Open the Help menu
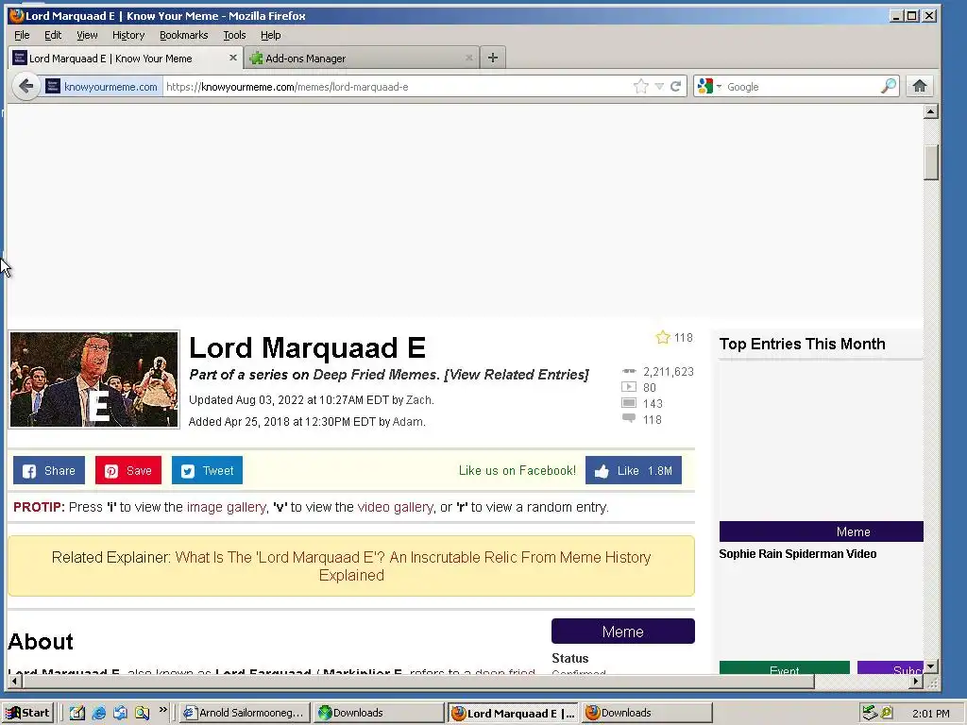967x725 pixels. click(x=270, y=35)
